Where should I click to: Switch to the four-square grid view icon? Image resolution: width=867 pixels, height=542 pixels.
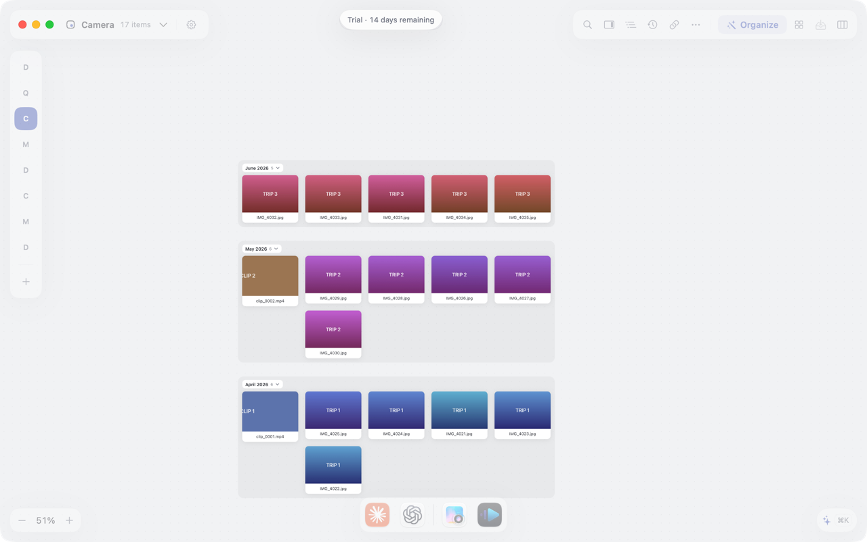coord(799,25)
